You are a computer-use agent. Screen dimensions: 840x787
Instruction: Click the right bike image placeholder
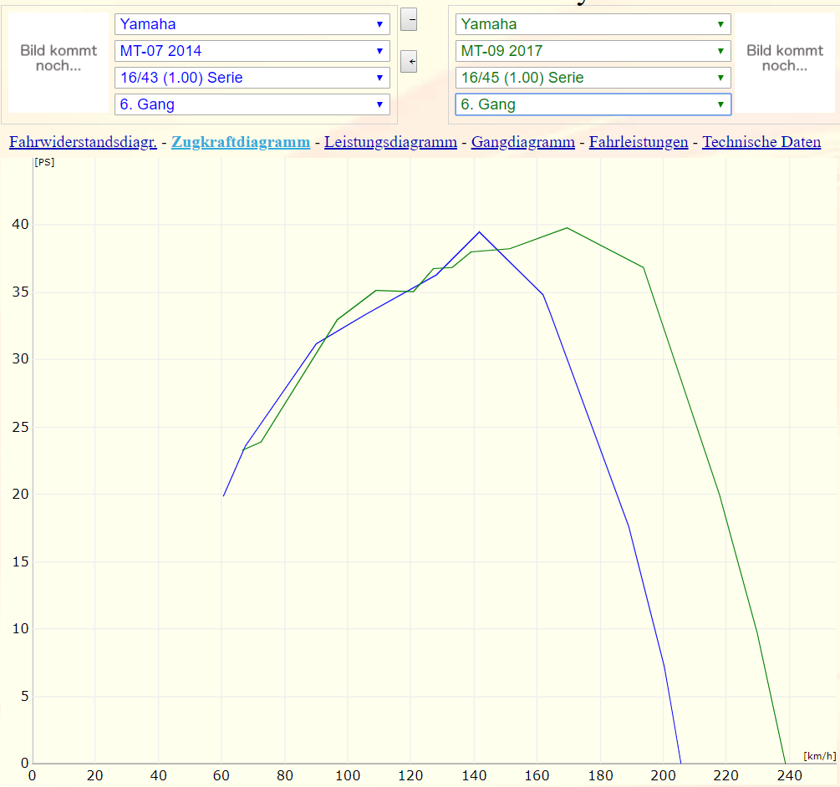[x=785, y=58]
